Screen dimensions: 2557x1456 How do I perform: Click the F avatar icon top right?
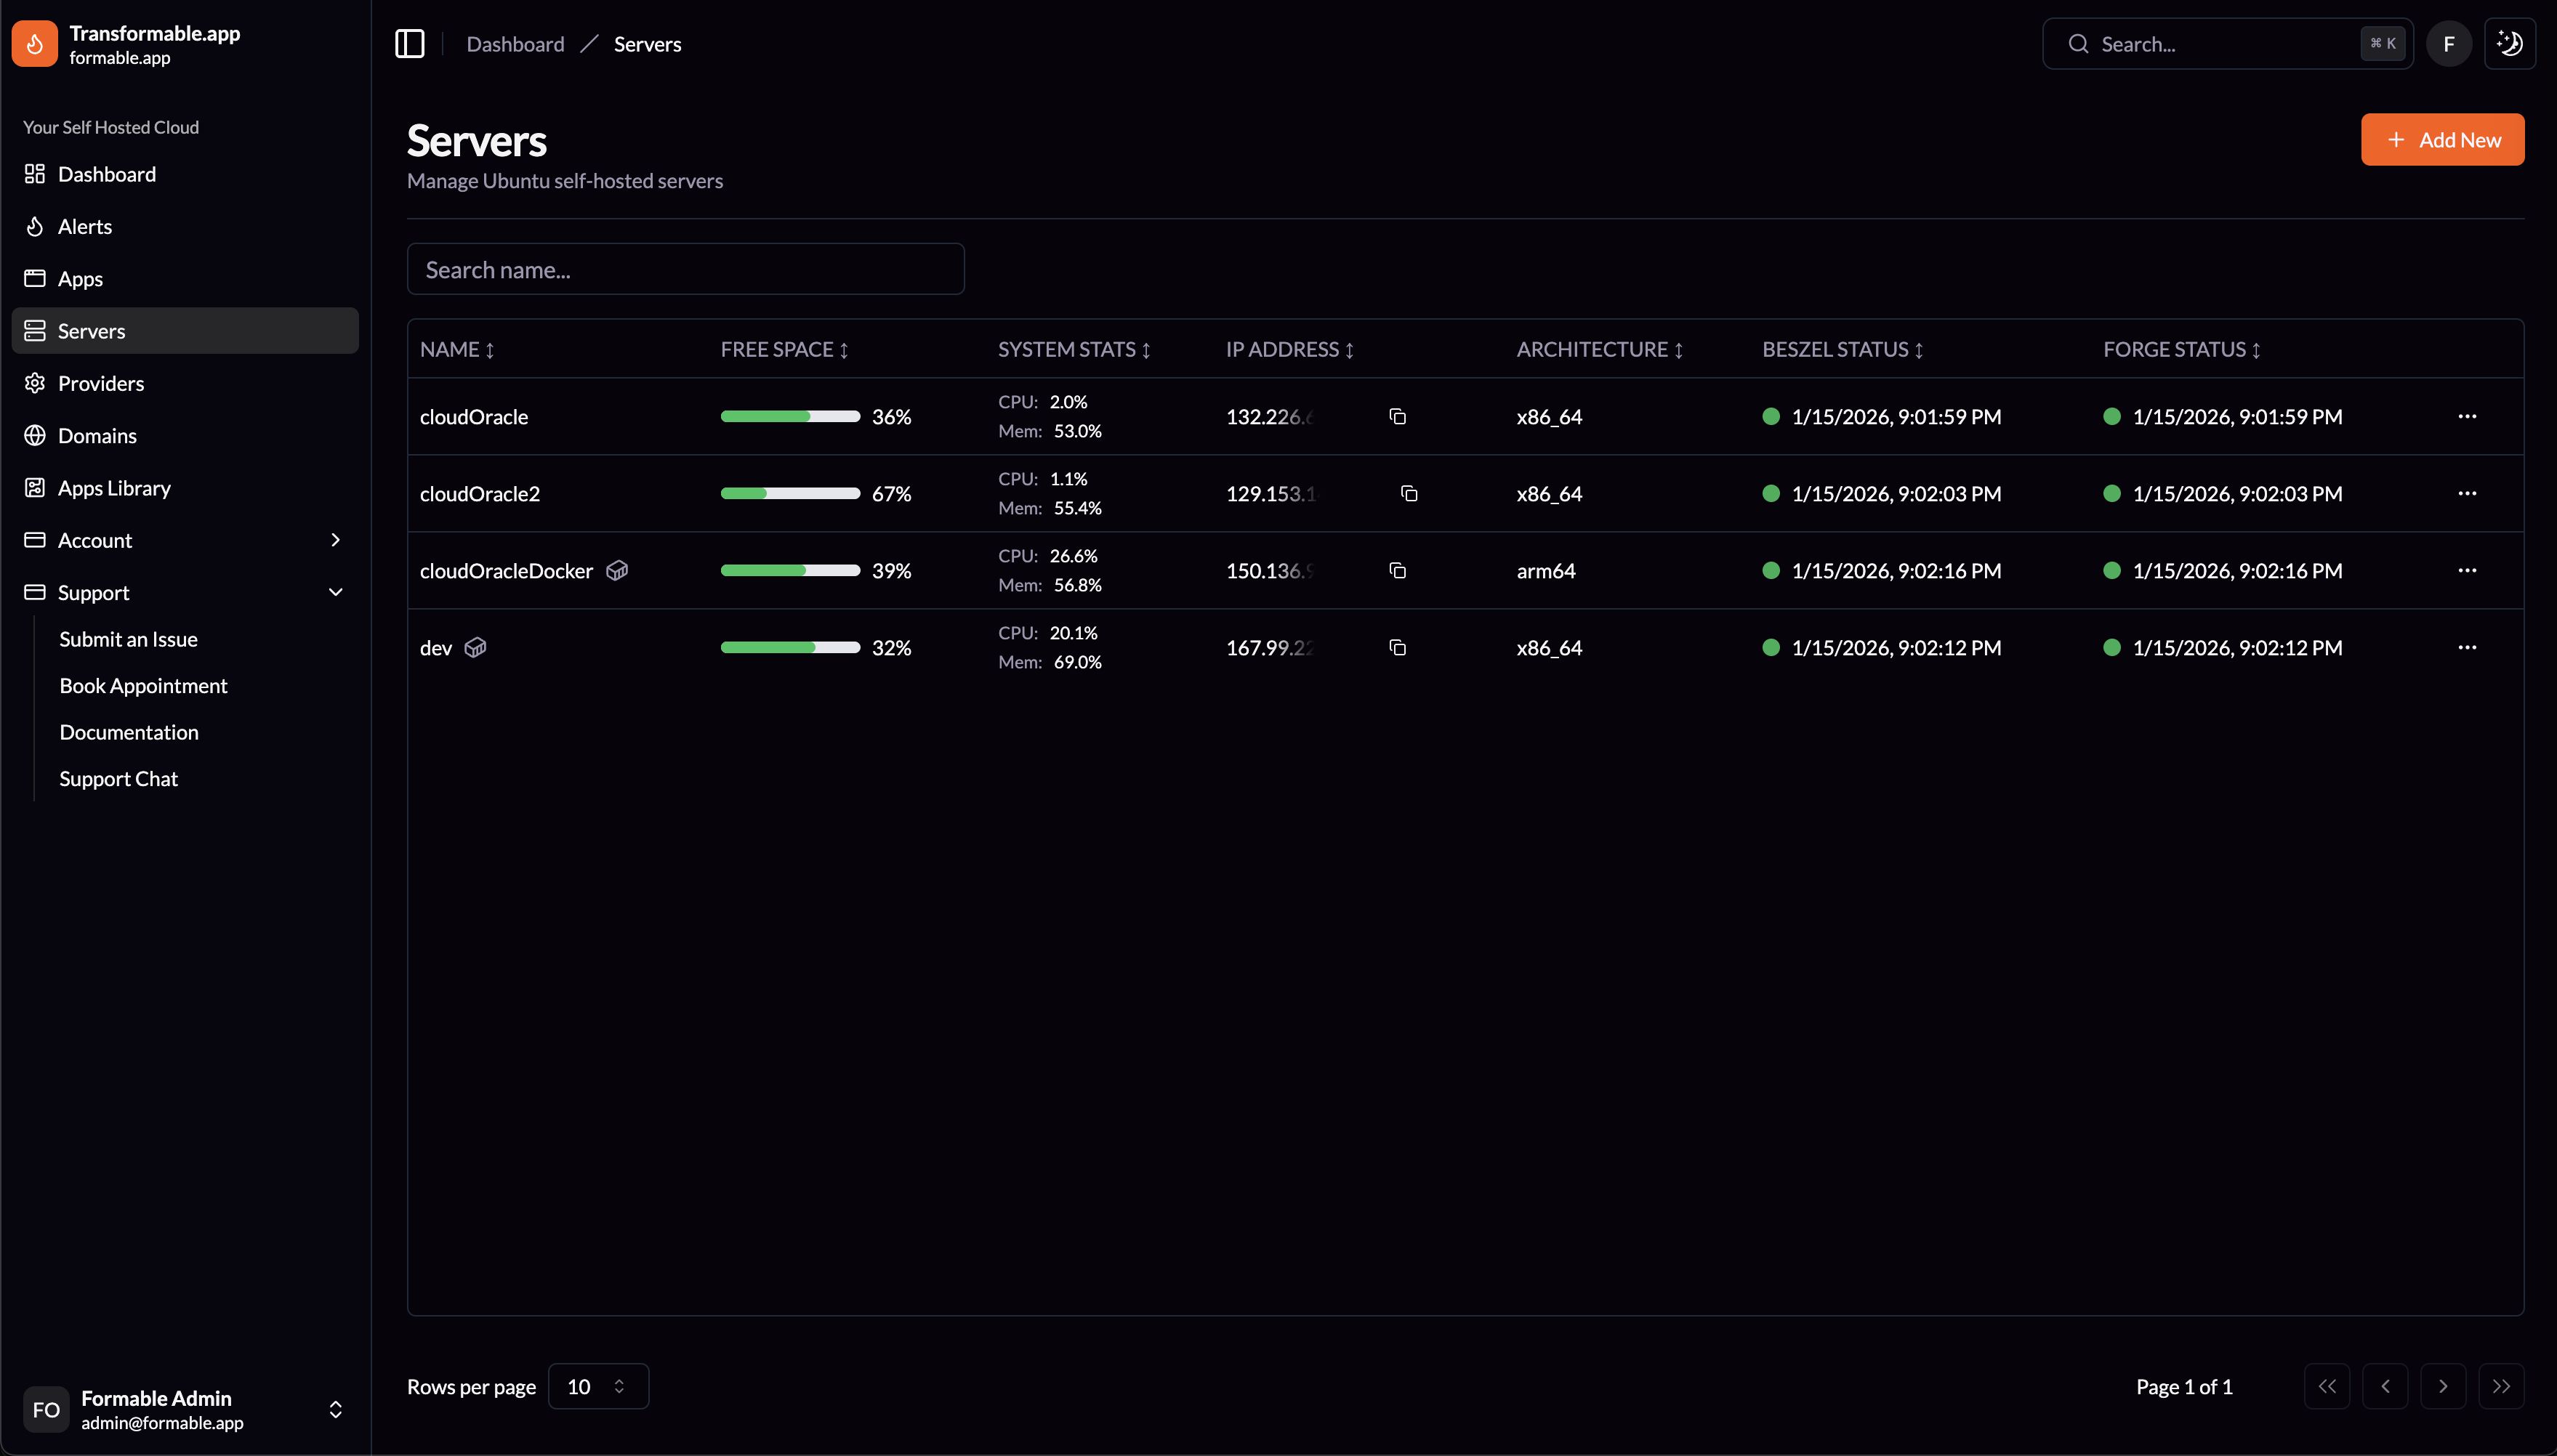pos(2448,43)
